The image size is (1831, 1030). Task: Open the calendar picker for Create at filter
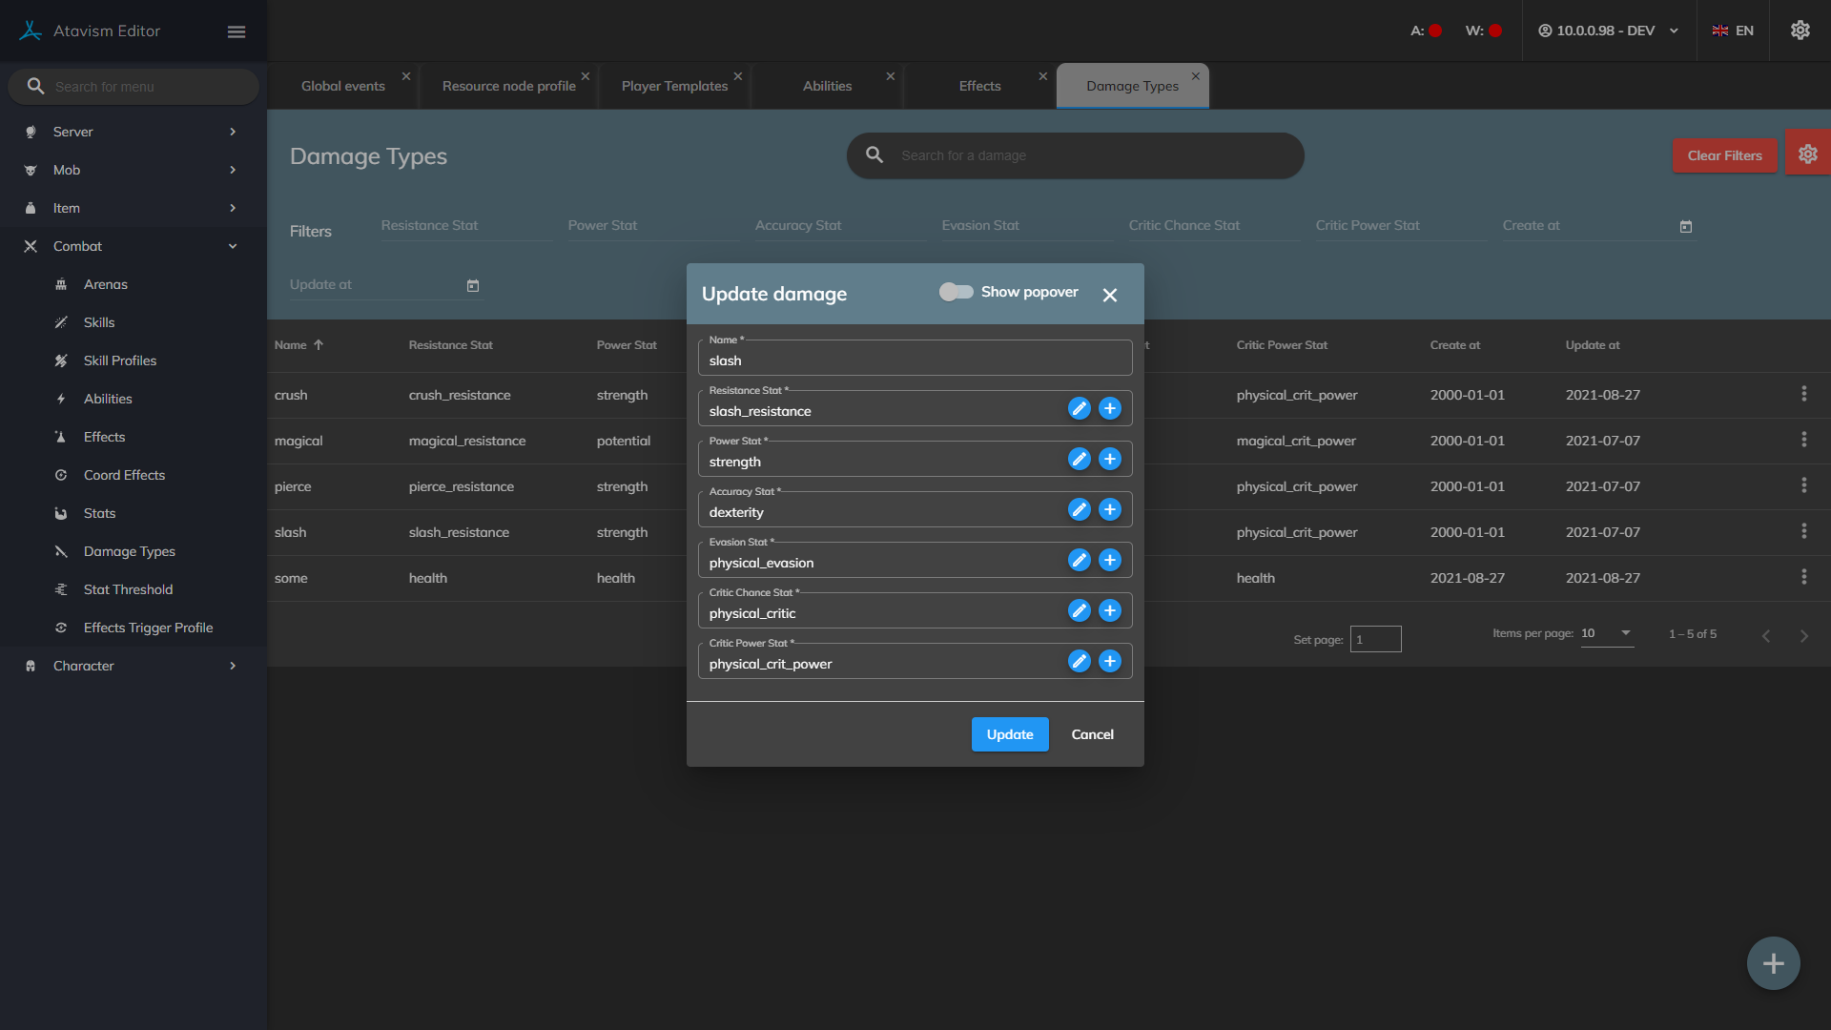pos(1685,227)
